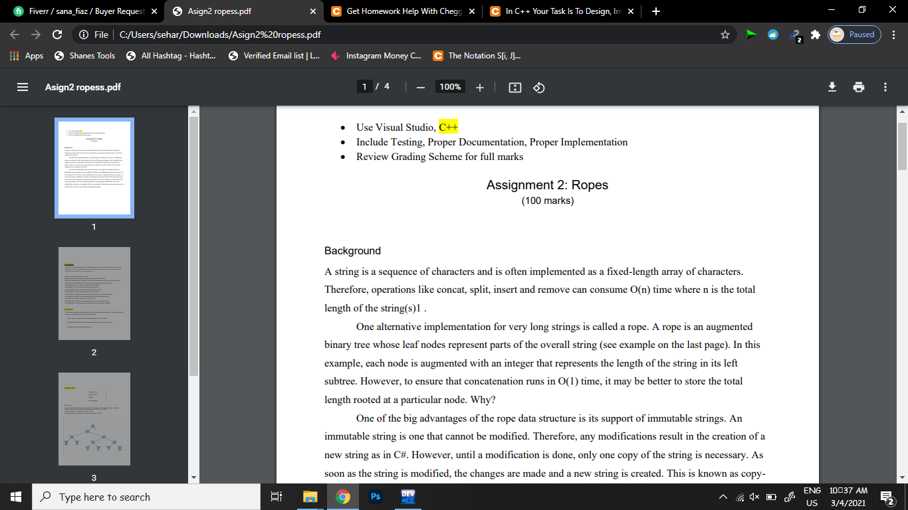Close the Get Homework Help tab

[x=471, y=11]
